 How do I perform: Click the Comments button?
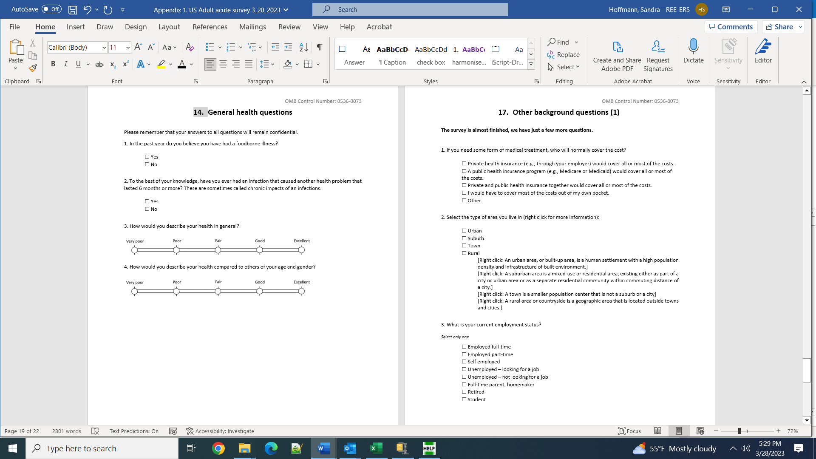(731, 27)
